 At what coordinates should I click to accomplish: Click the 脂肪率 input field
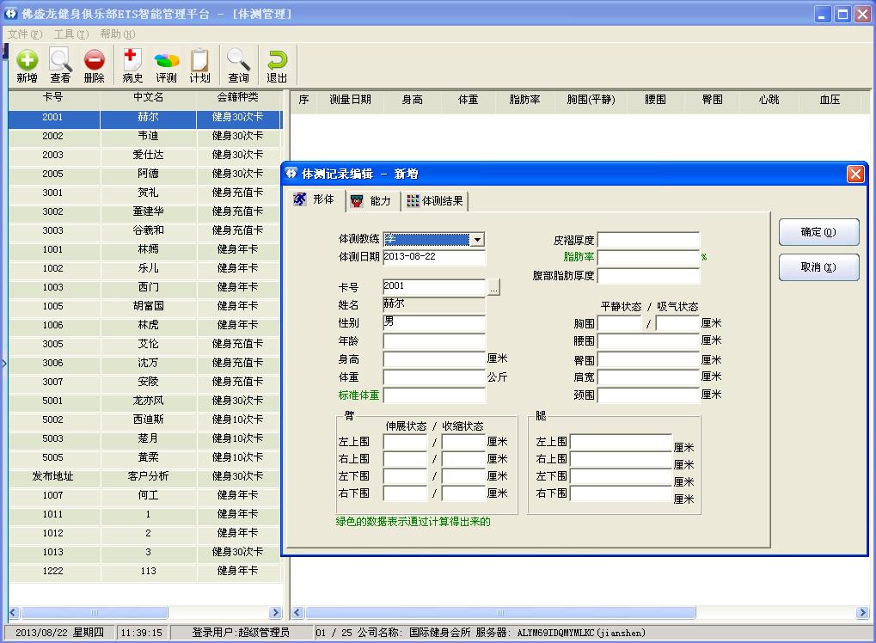649,258
